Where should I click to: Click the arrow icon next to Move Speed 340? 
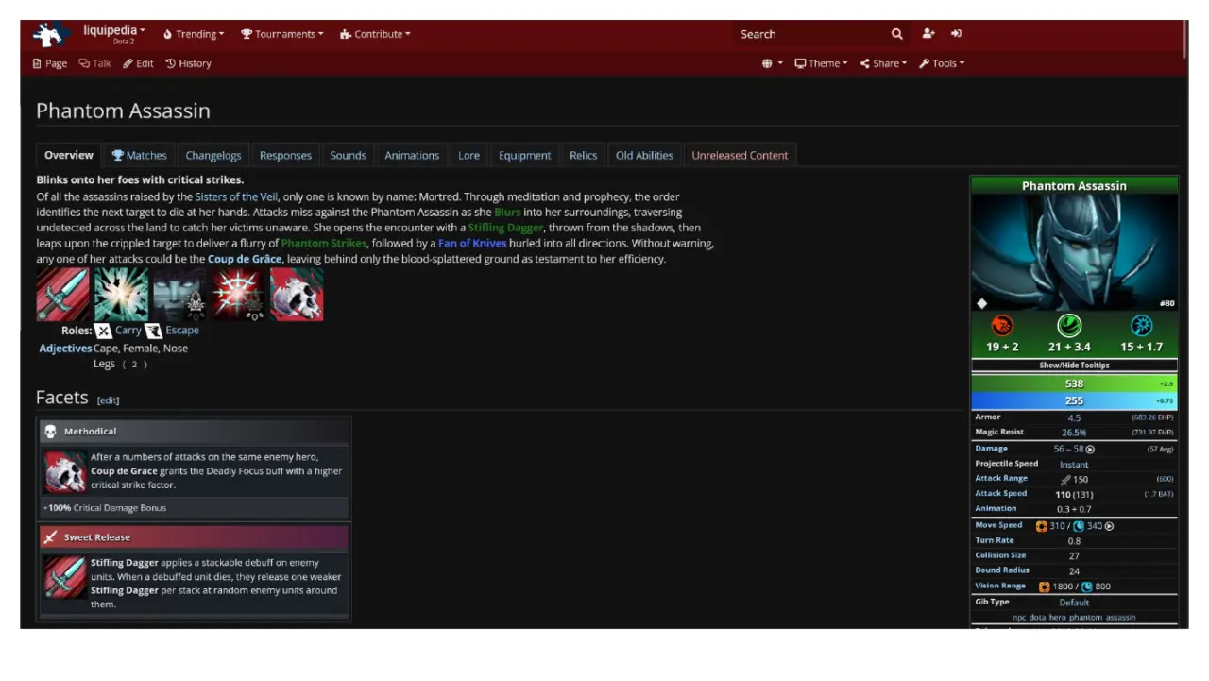[x=1109, y=526]
